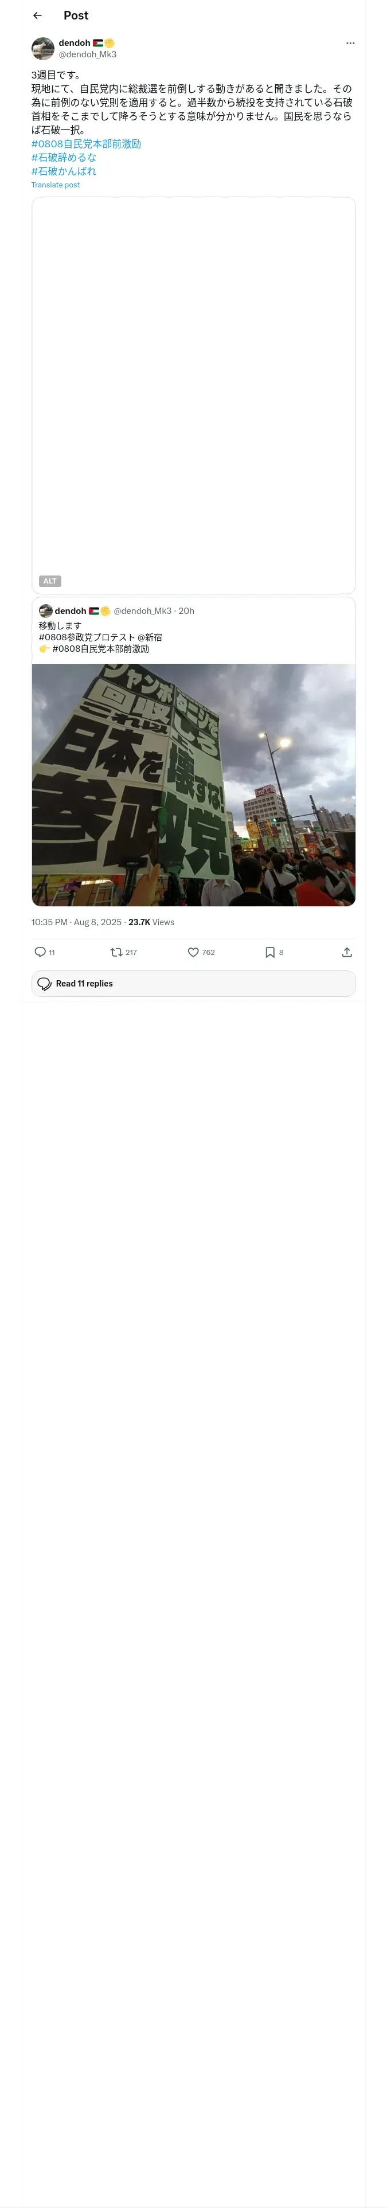Image resolution: width=387 pixels, height=2208 pixels.
Task: Open the @dendoh_Mk3 handle under the author name
Action: pyautogui.click(x=88, y=55)
